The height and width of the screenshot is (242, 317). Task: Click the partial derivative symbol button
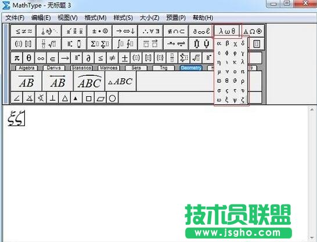tap(88, 58)
